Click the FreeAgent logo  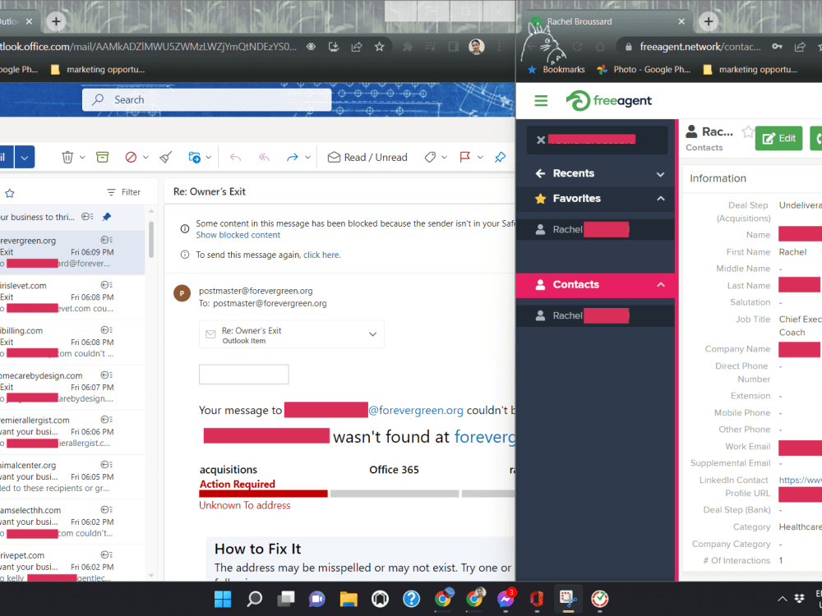coord(609,100)
